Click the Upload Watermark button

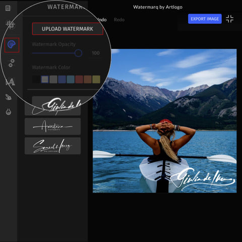click(68, 29)
